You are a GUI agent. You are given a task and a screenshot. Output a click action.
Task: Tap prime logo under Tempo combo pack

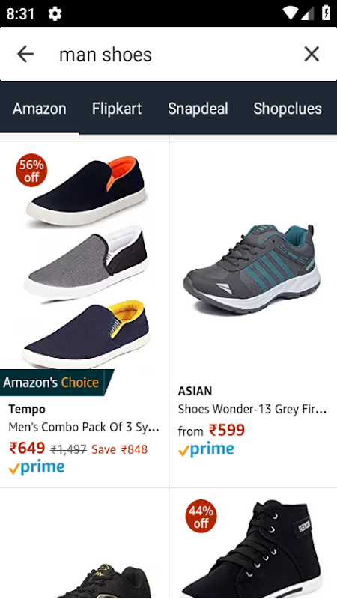tap(37, 467)
